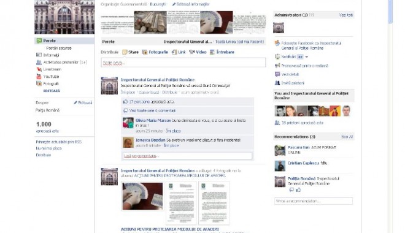The height and width of the screenshot is (233, 405).
Task: Click Îmi place under first post
Action: coord(128,92)
